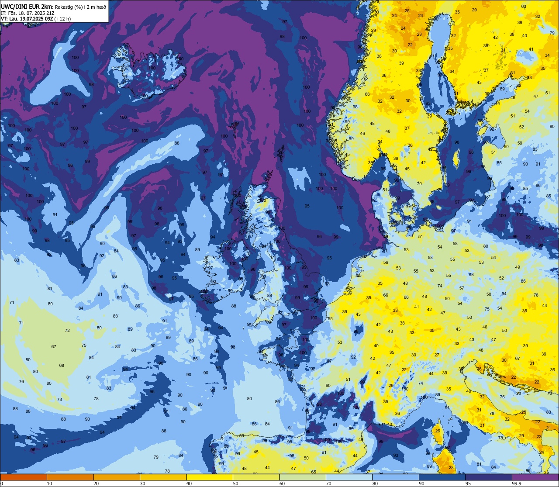Click the 'Rakastig (%) í 2 m hæð' parameter label

80,7
